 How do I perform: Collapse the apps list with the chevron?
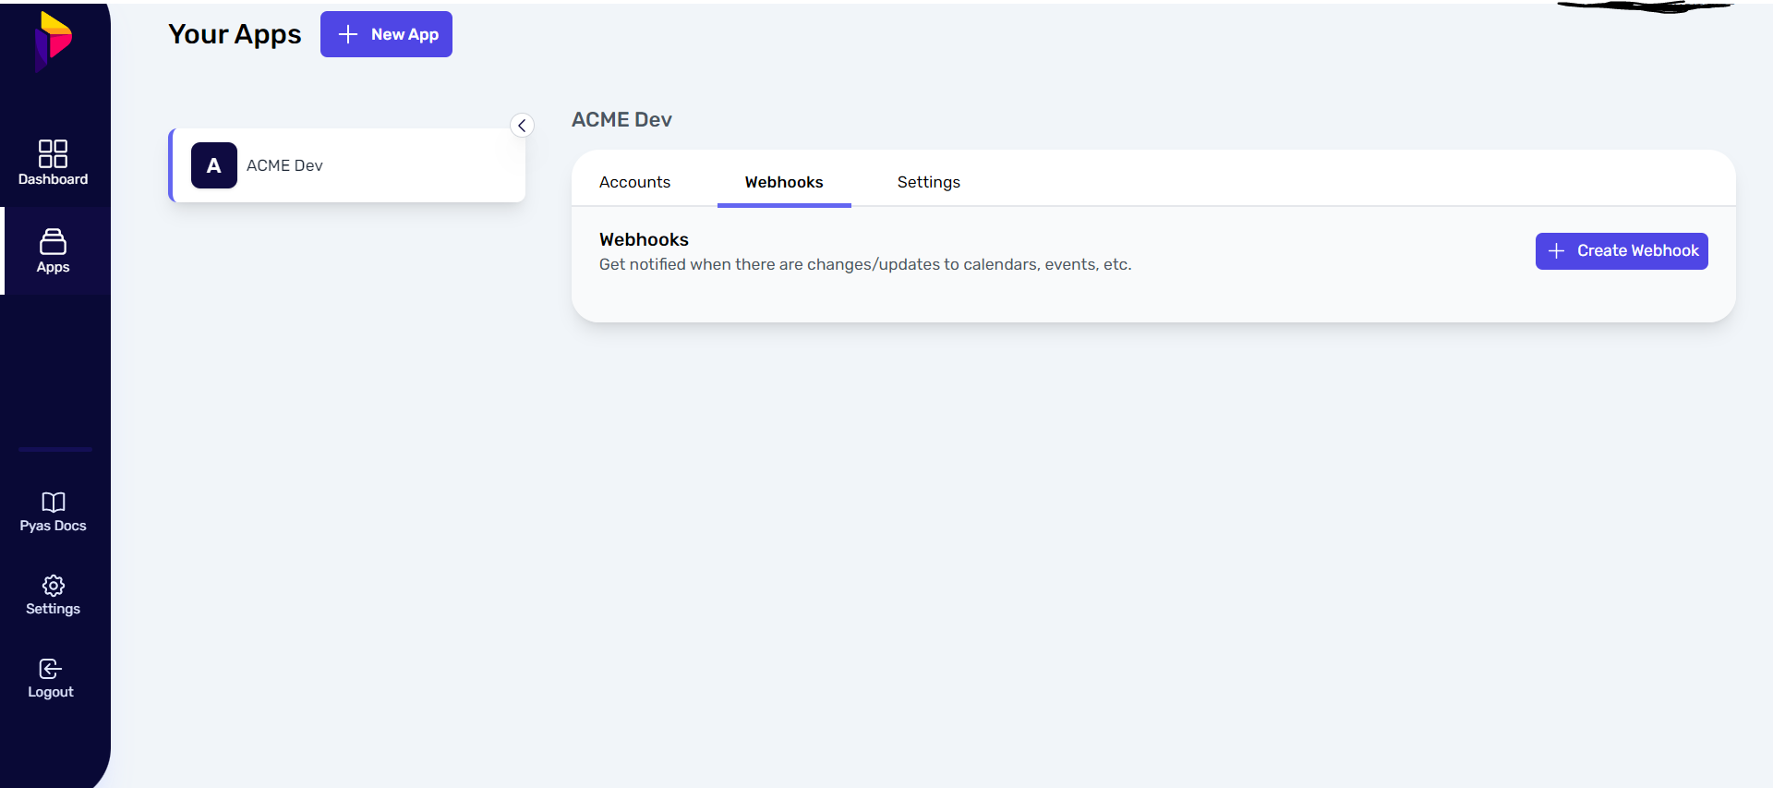tap(522, 126)
